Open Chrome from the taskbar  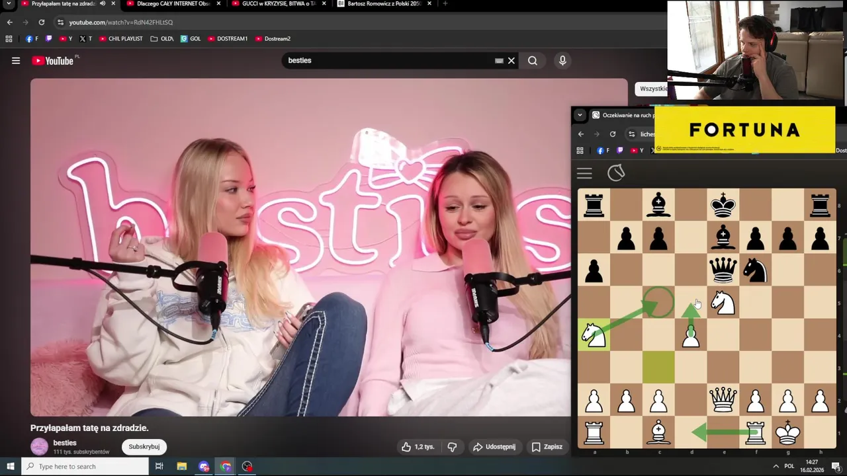pos(226,466)
